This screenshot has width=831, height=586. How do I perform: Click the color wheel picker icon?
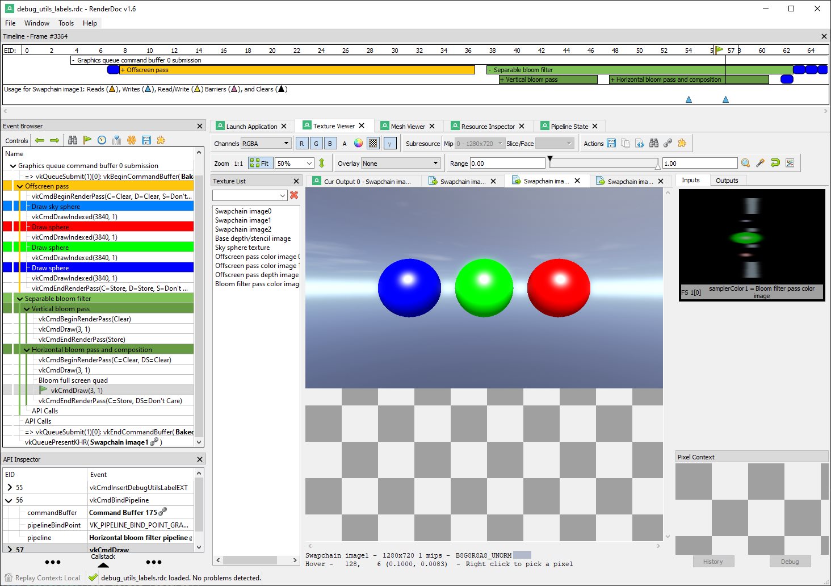click(359, 144)
